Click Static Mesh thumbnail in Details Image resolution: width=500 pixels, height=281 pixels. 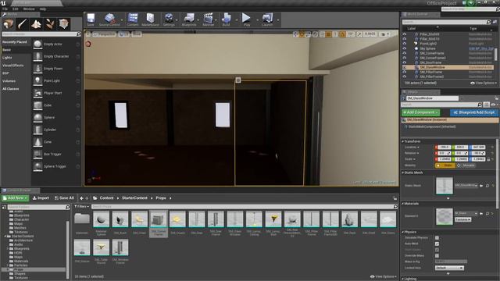coord(445,186)
